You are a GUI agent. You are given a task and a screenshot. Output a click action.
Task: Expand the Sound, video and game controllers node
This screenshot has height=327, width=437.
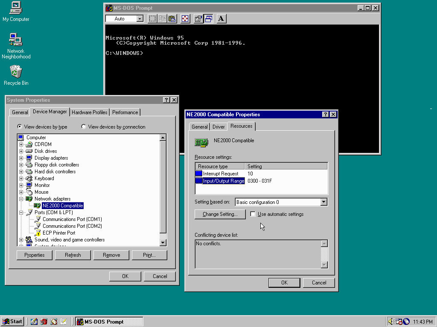point(21,239)
